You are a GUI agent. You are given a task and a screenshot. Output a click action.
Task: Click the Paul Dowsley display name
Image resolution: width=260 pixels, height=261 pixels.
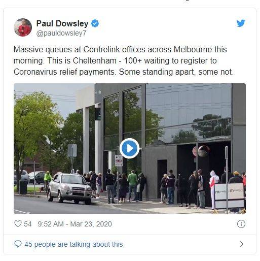click(62, 23)
